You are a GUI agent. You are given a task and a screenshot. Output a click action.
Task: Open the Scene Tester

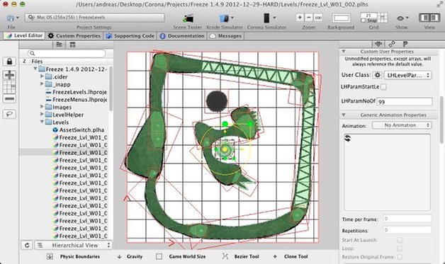[x=188, y=18]
